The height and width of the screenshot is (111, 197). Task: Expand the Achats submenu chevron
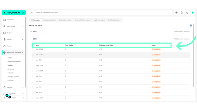click(x=23, y=46)
